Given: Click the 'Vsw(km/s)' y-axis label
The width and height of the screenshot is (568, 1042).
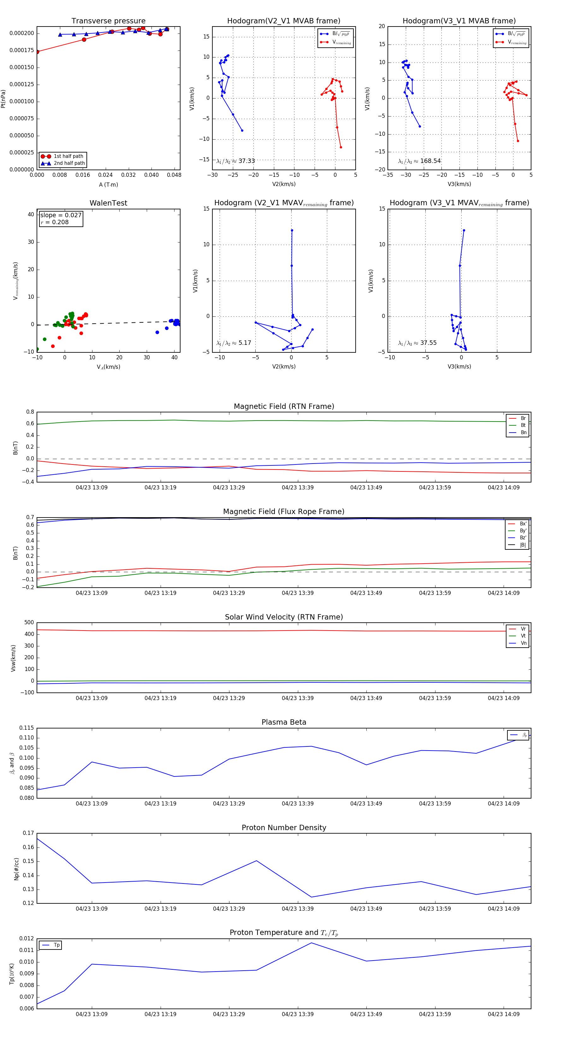Looking at the screenshot, I should (13, 658).
